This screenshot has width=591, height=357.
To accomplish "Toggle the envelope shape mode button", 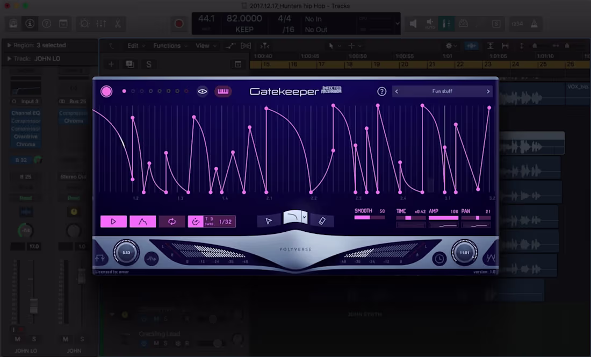I will coord(142,222).
